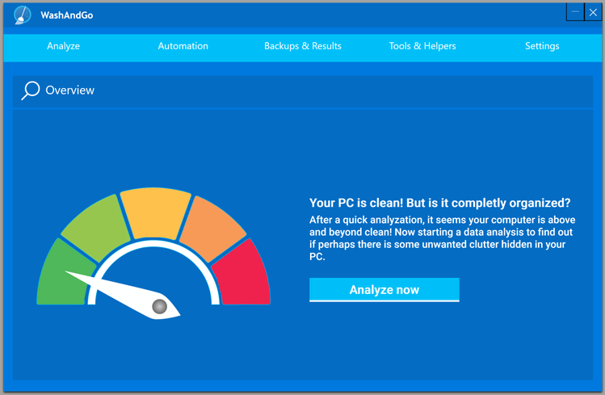Screen dimensions: 605x395
Task: Start scan with Analyze now button
Action: tap(384, 290)
